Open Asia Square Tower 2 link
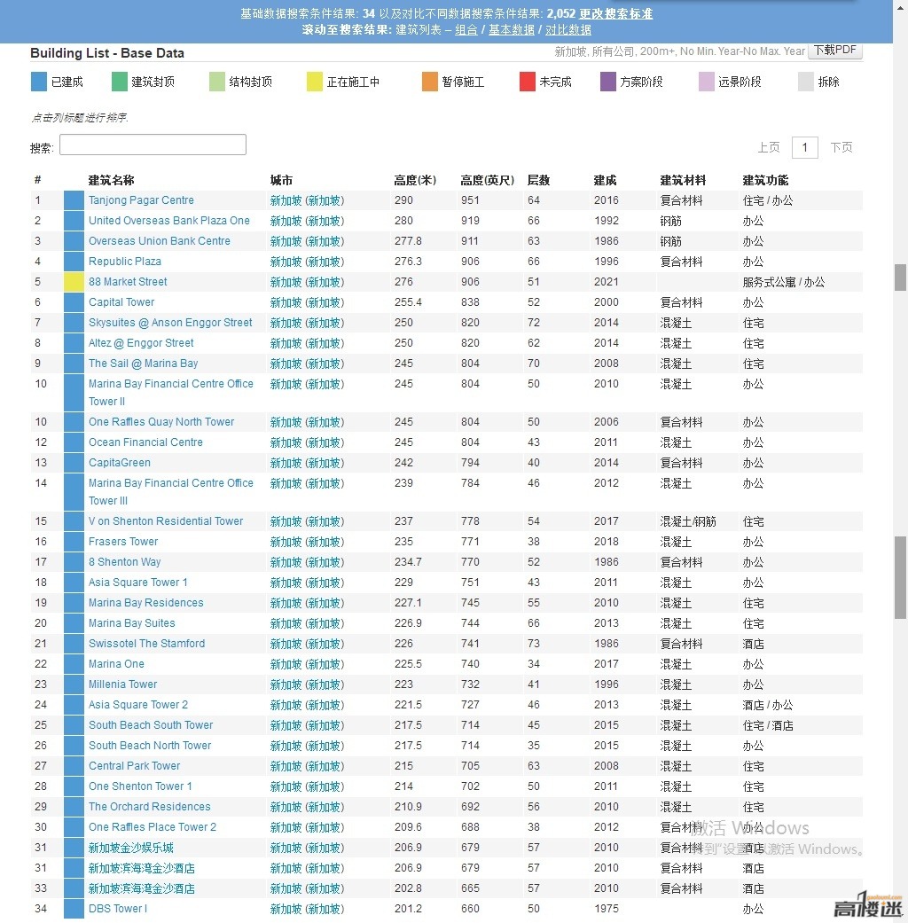The width and height of the screenshot is (908, 923). click(x=138, y=705)
